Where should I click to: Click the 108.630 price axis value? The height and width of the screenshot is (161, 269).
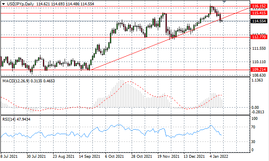(x=259, y=75)
